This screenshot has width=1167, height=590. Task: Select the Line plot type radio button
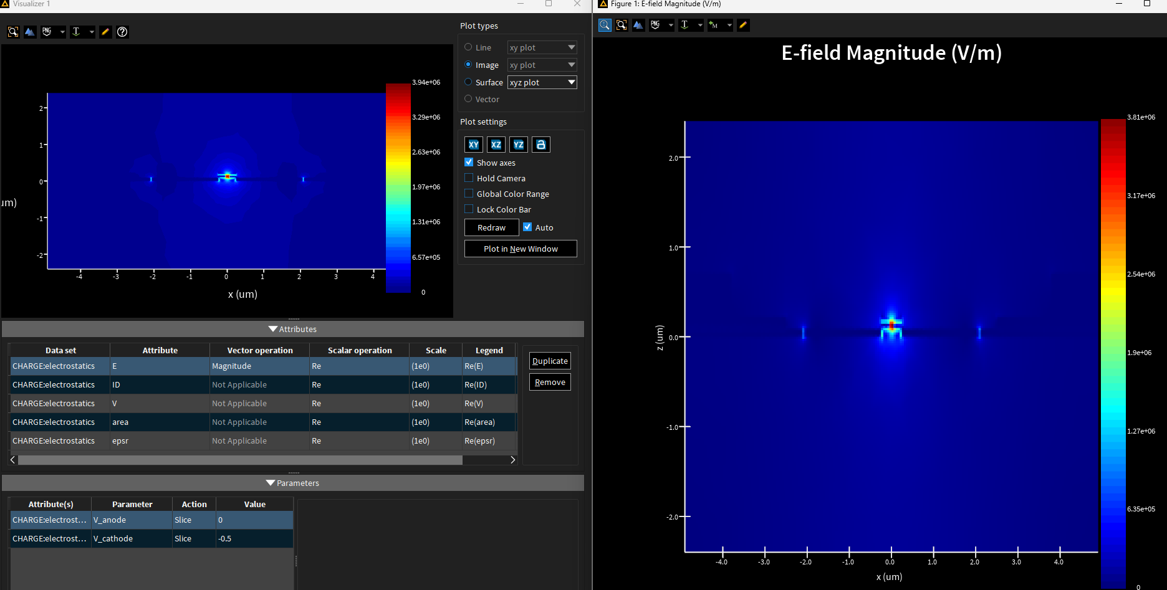(468, 47)
